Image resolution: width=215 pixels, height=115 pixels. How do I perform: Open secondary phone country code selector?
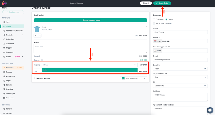pyautogui.click(x=157, y=51)
